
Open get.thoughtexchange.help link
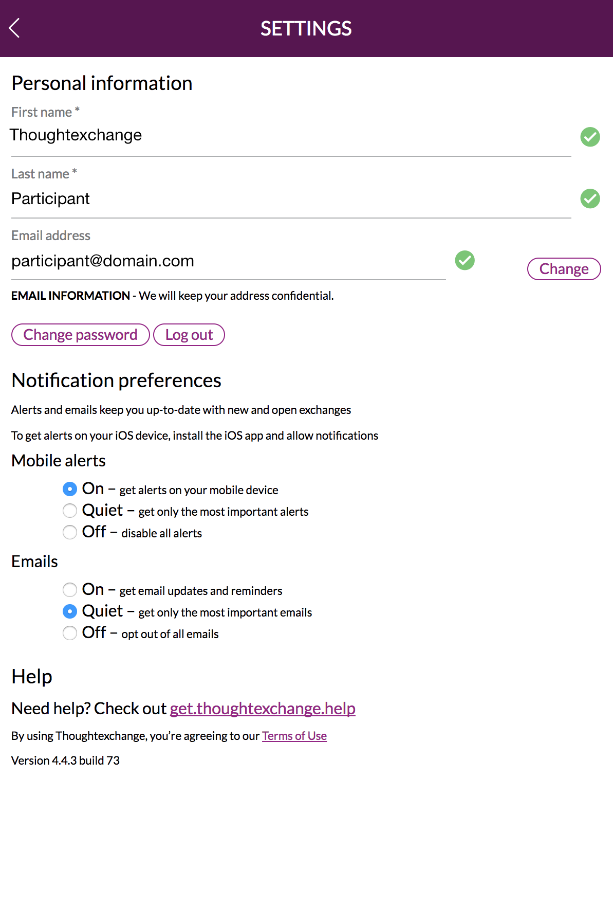pos(263,709)
